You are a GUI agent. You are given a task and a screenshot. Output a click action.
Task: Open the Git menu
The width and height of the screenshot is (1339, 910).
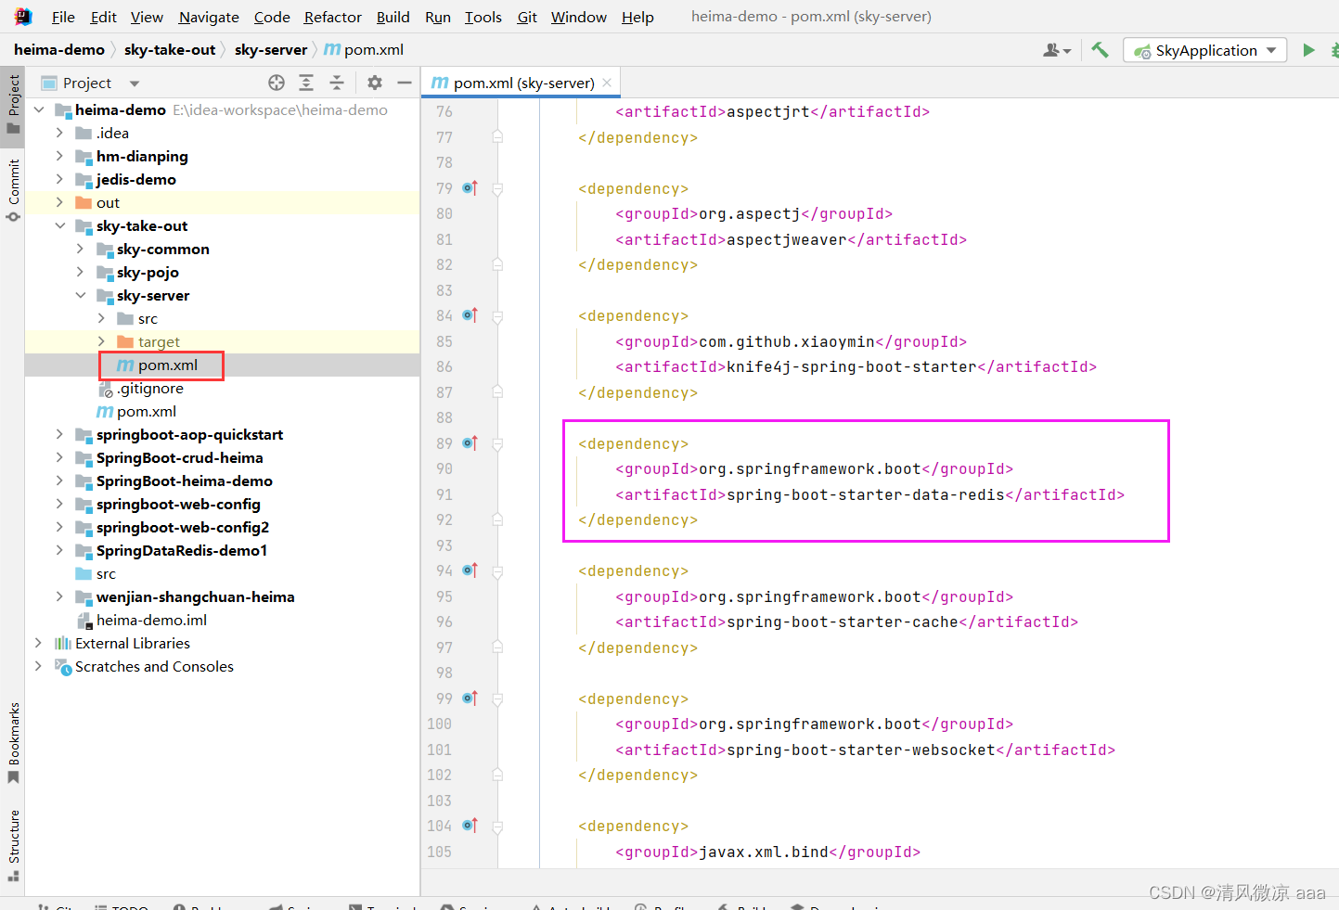pos(527,17)
